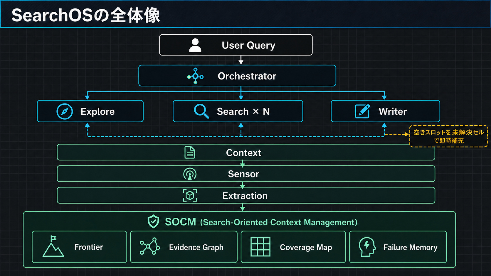Click the head lightning icon in Failure Memory

click(367, 247)
